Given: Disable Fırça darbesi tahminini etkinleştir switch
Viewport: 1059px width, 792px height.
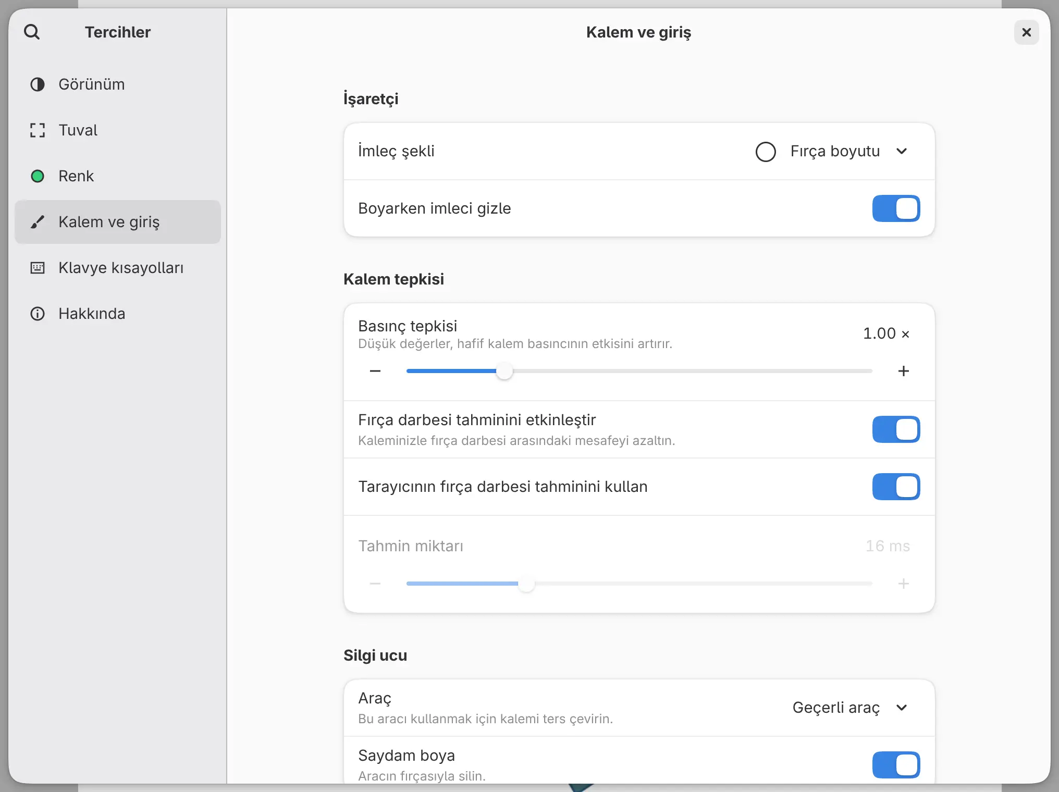Looking at the screenshot, I should coord(896,429).
